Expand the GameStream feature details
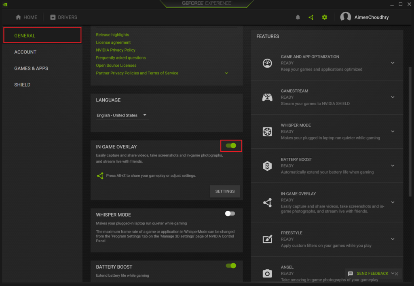Viewport: 414px width, 286px height. coord(392,97)
